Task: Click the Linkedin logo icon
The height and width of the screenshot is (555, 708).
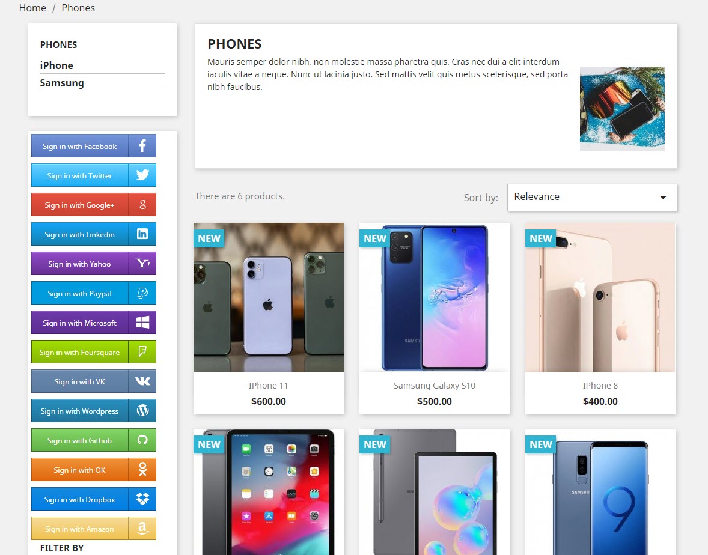Action: click(x=142, y=234)
